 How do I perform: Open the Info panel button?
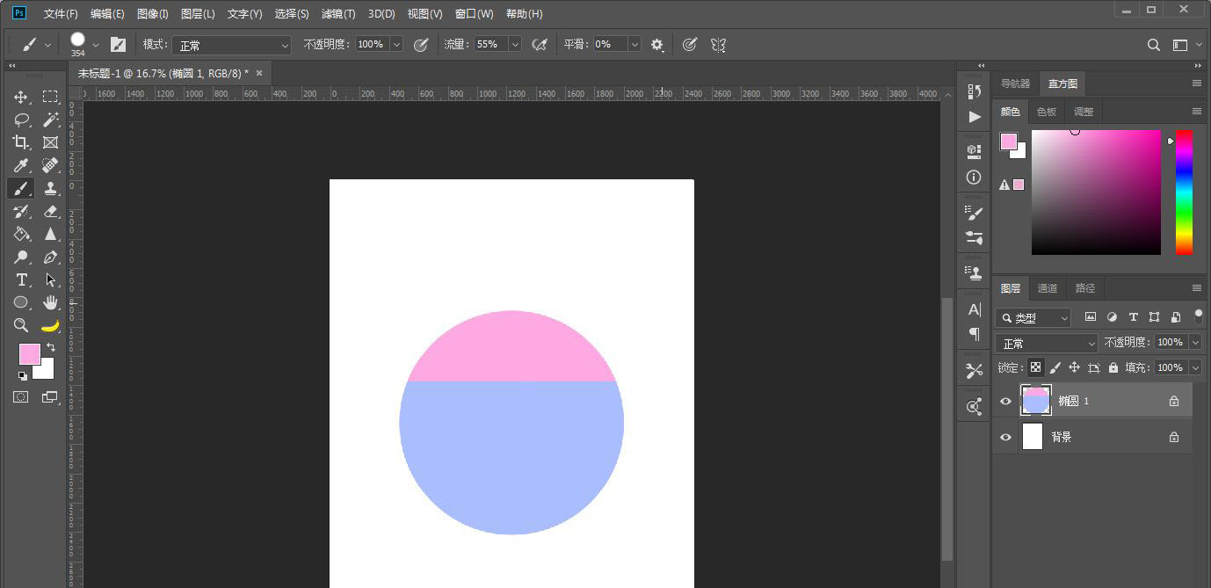(x=974, y=177)
